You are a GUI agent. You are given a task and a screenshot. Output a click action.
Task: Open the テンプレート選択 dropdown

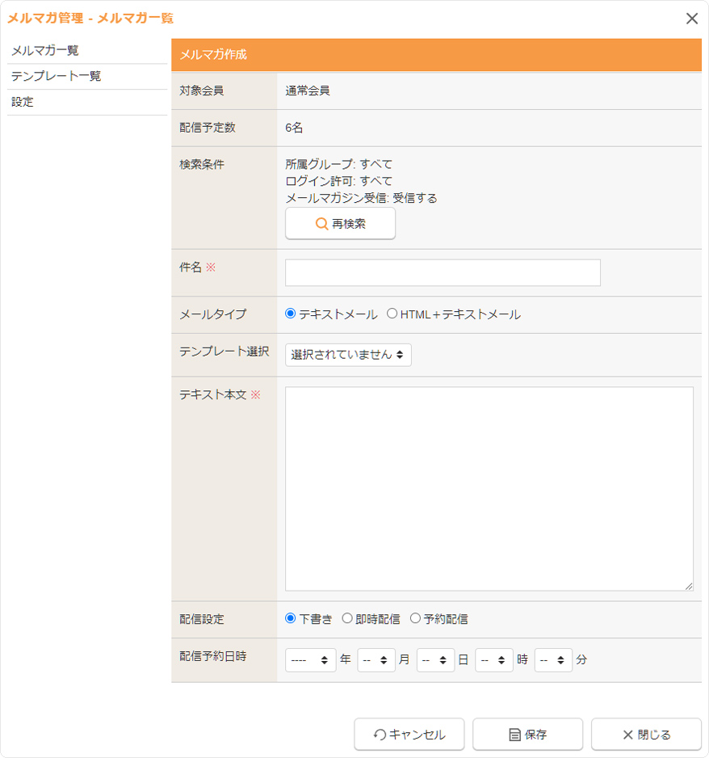click(x=348, y=355)
